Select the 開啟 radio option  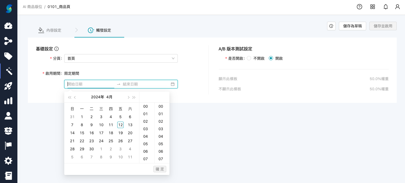(271, 58)
